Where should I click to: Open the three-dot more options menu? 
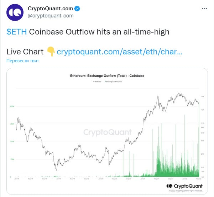[204, 9]
